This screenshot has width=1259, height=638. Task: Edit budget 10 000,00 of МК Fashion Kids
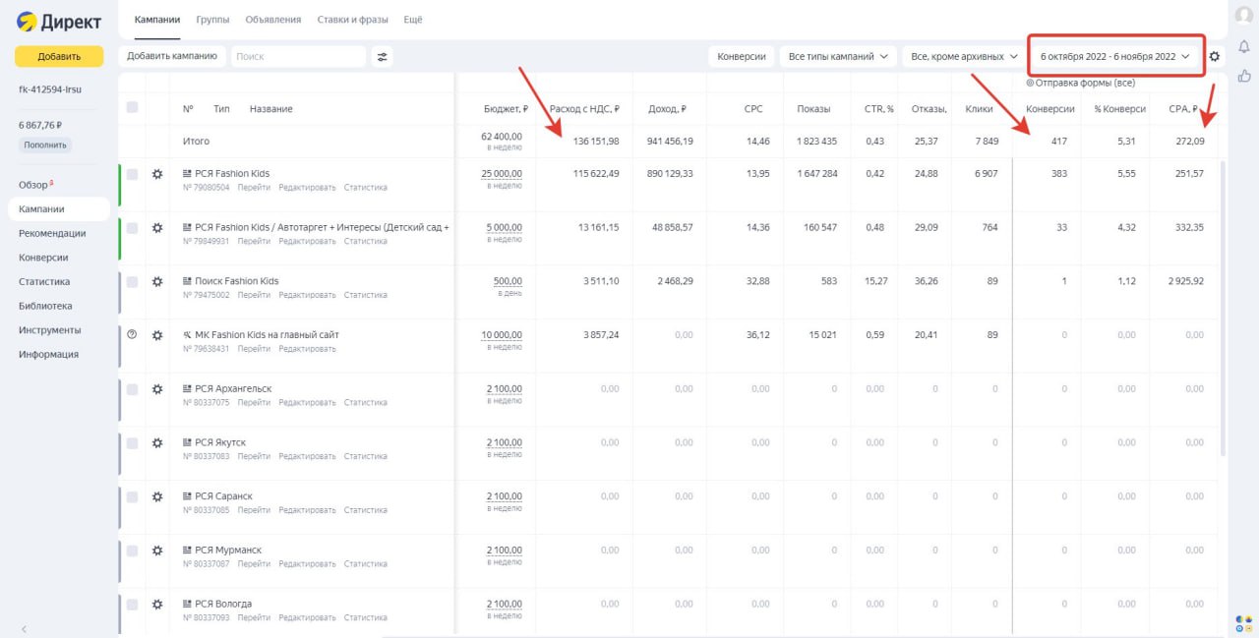coord(502,335)
